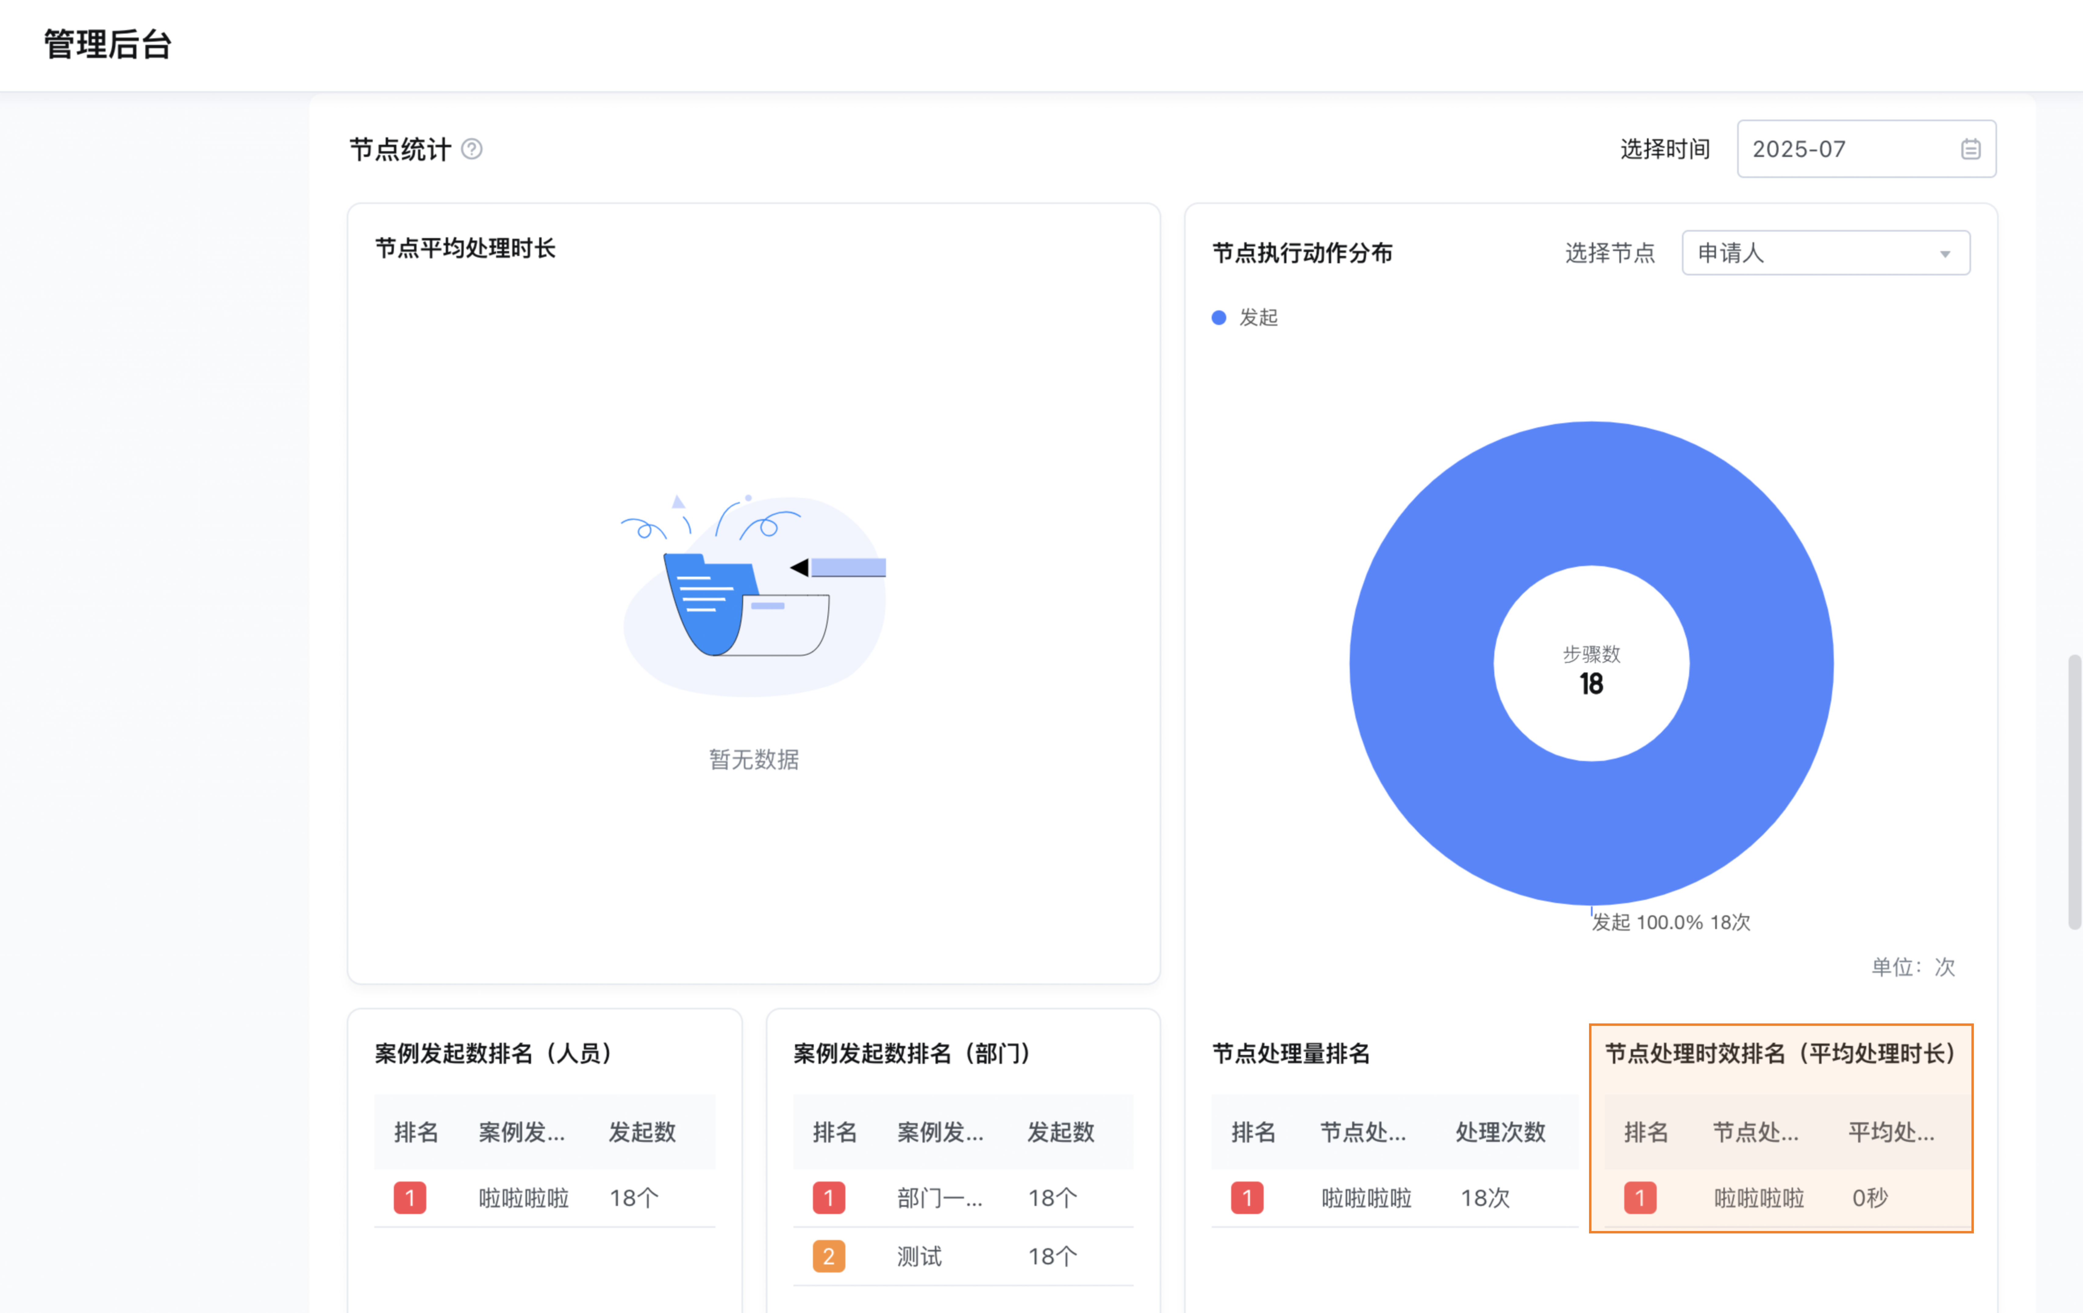Open the 申请人 node dropdown

pyautogui.click(x=1825, y=252)
